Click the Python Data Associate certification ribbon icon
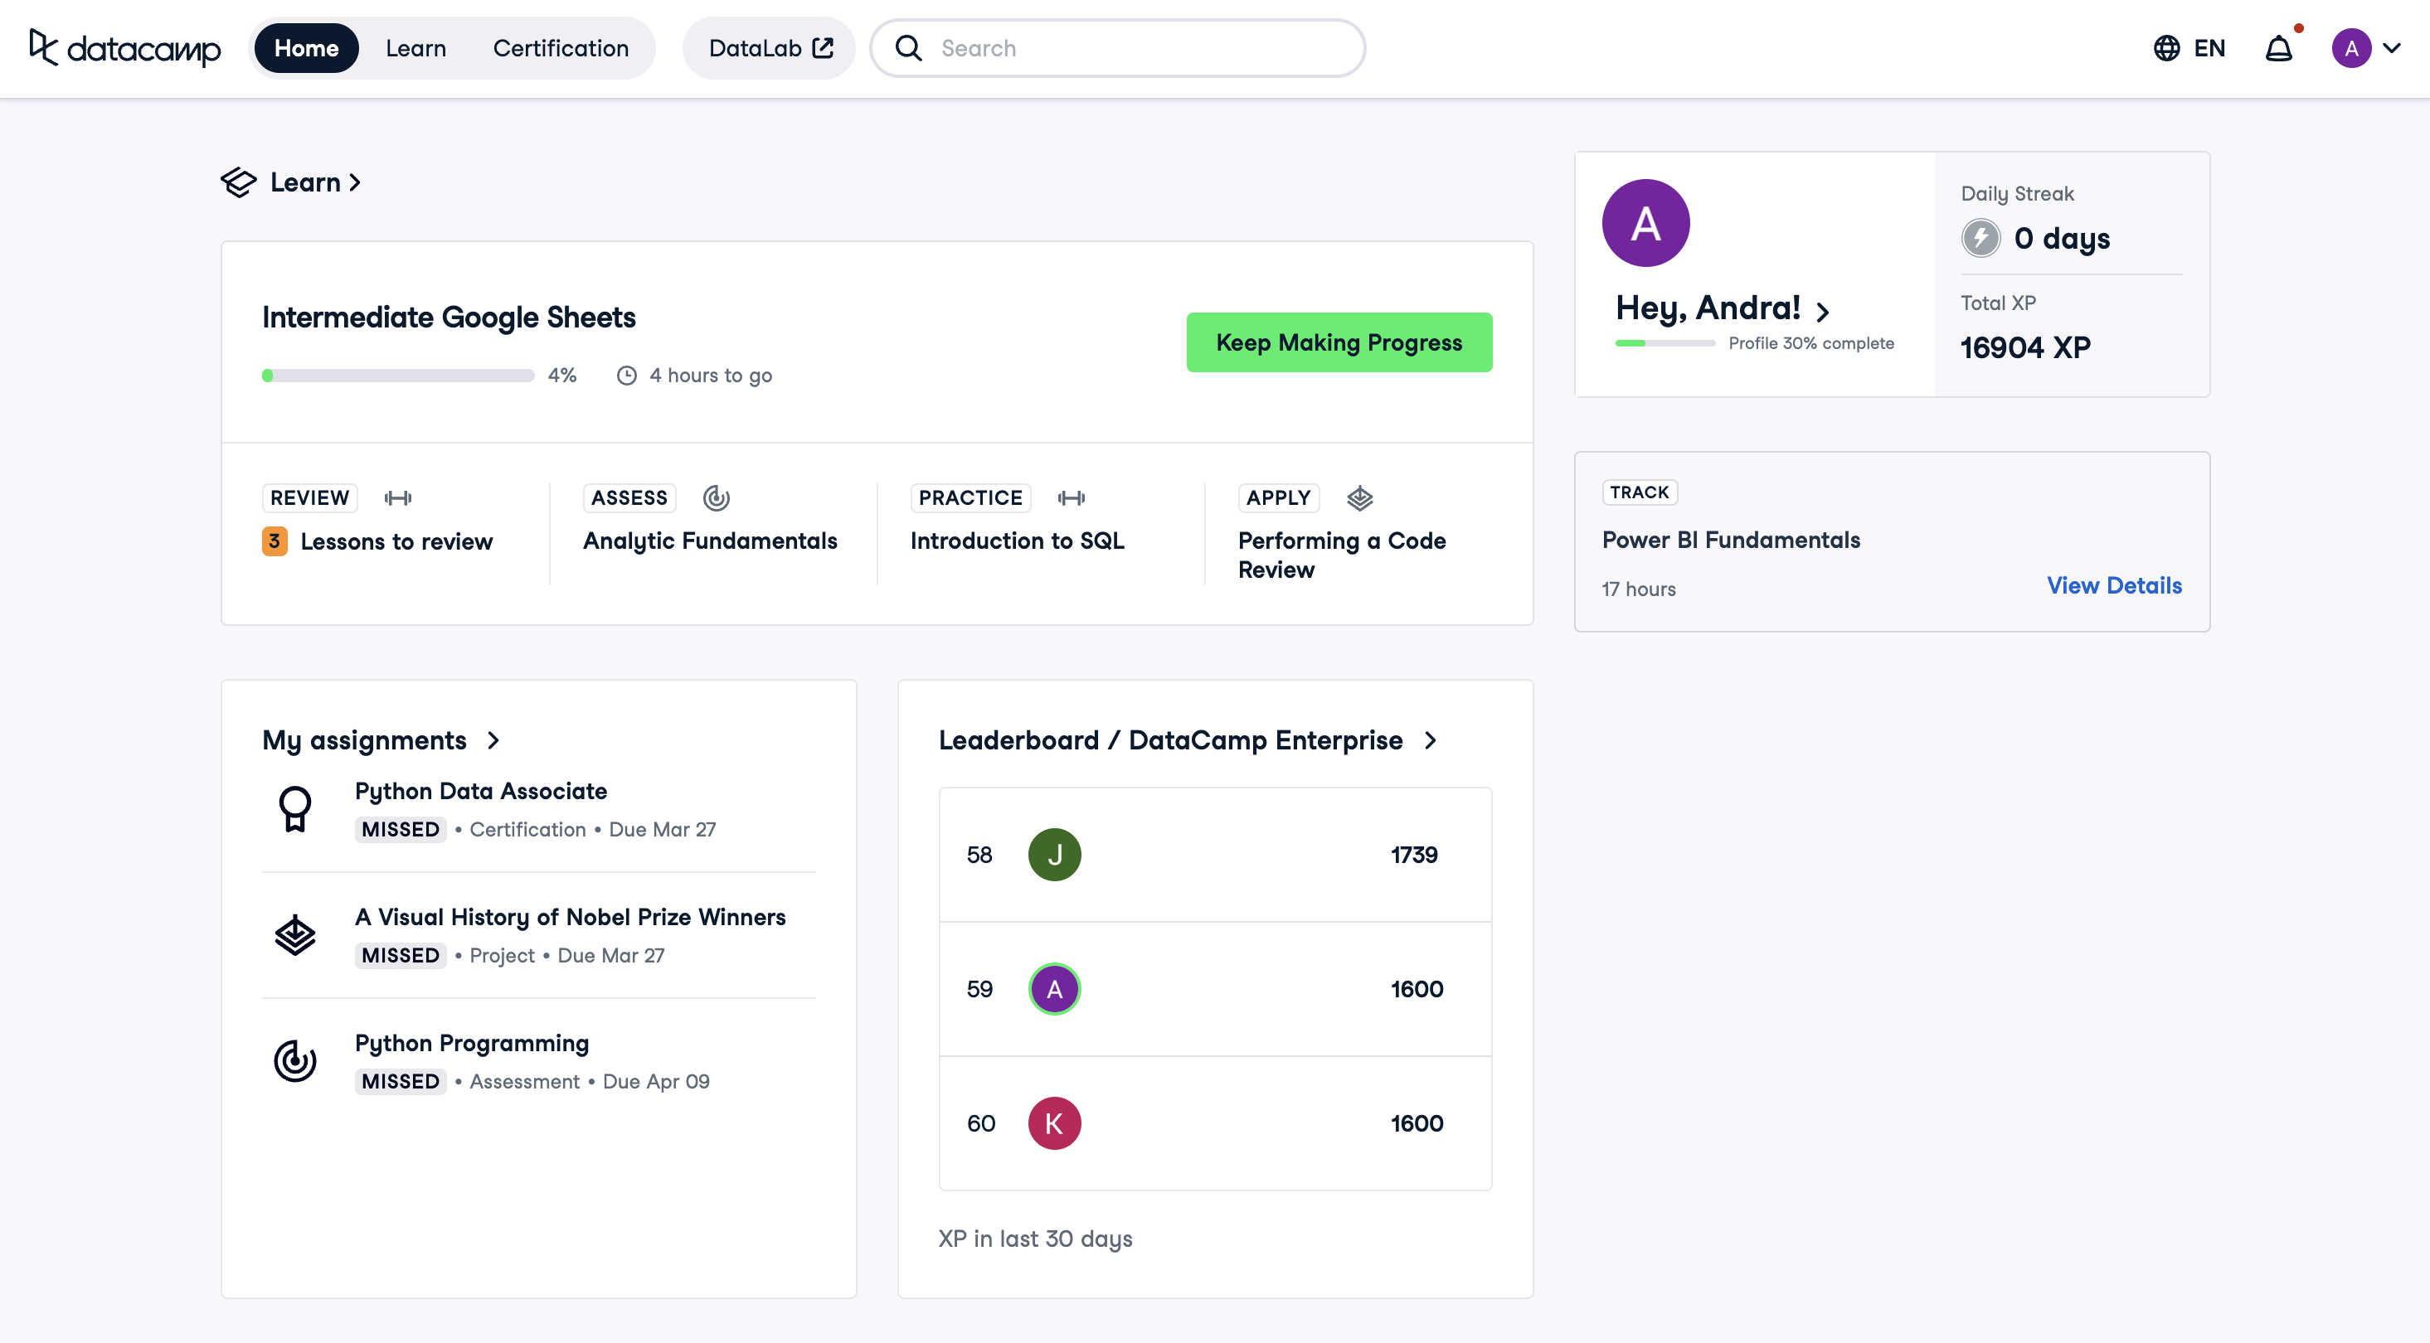Screen dimensions: 2430x1343 (294, 809)
